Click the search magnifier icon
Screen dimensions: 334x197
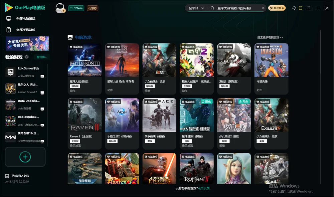(212, 8)
